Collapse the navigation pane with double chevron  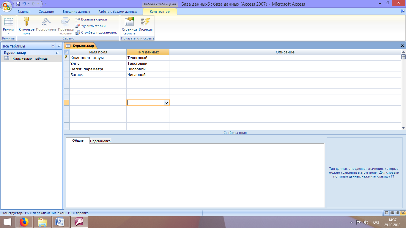[x=59, y=46]
